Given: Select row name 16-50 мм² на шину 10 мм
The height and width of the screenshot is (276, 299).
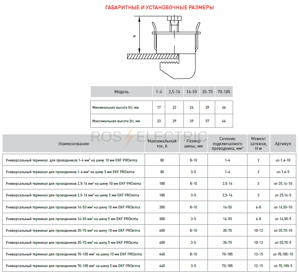Looking at the screenshot, I should [73, 207].
